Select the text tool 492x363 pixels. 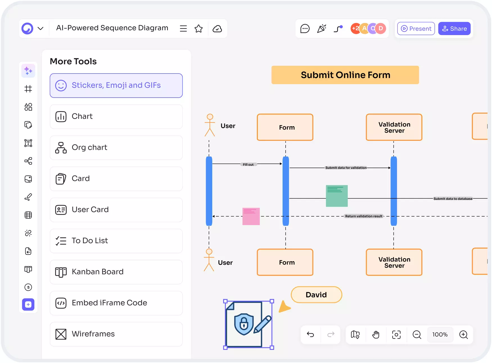tap(28, 143)
